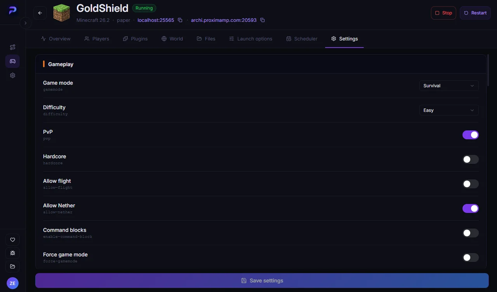
Task: Click the heart icon in sidebar
Action: [12, 240]
